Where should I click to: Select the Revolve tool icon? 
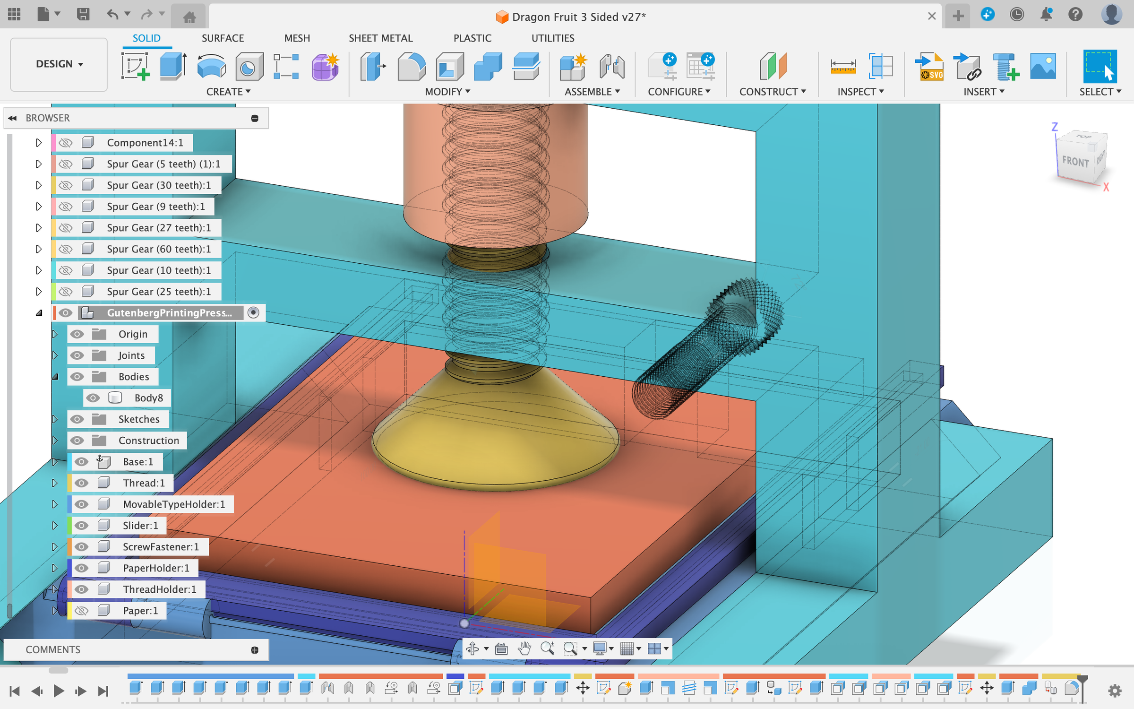coord(211,66)
